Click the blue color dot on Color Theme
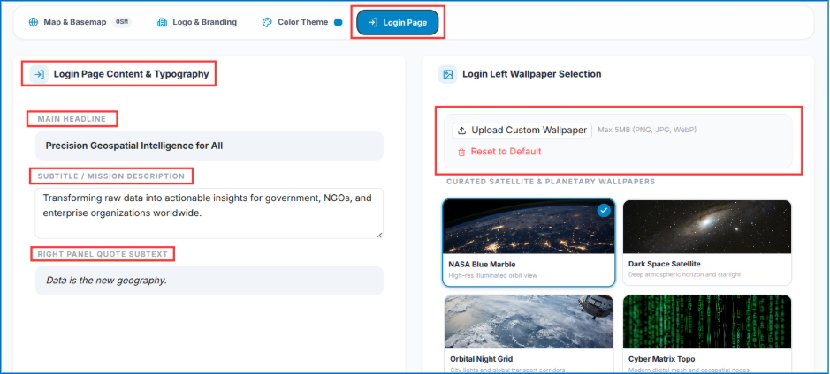 tap(339, 22)
